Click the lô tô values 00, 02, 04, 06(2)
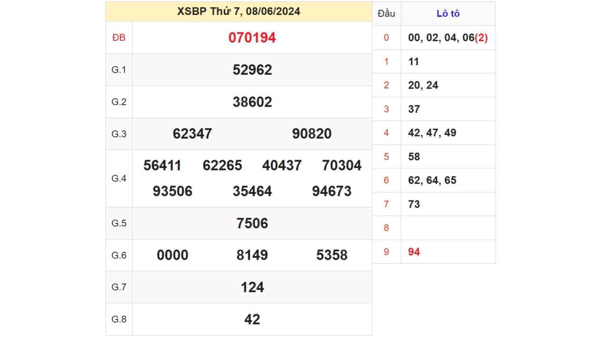 [448, 38]
